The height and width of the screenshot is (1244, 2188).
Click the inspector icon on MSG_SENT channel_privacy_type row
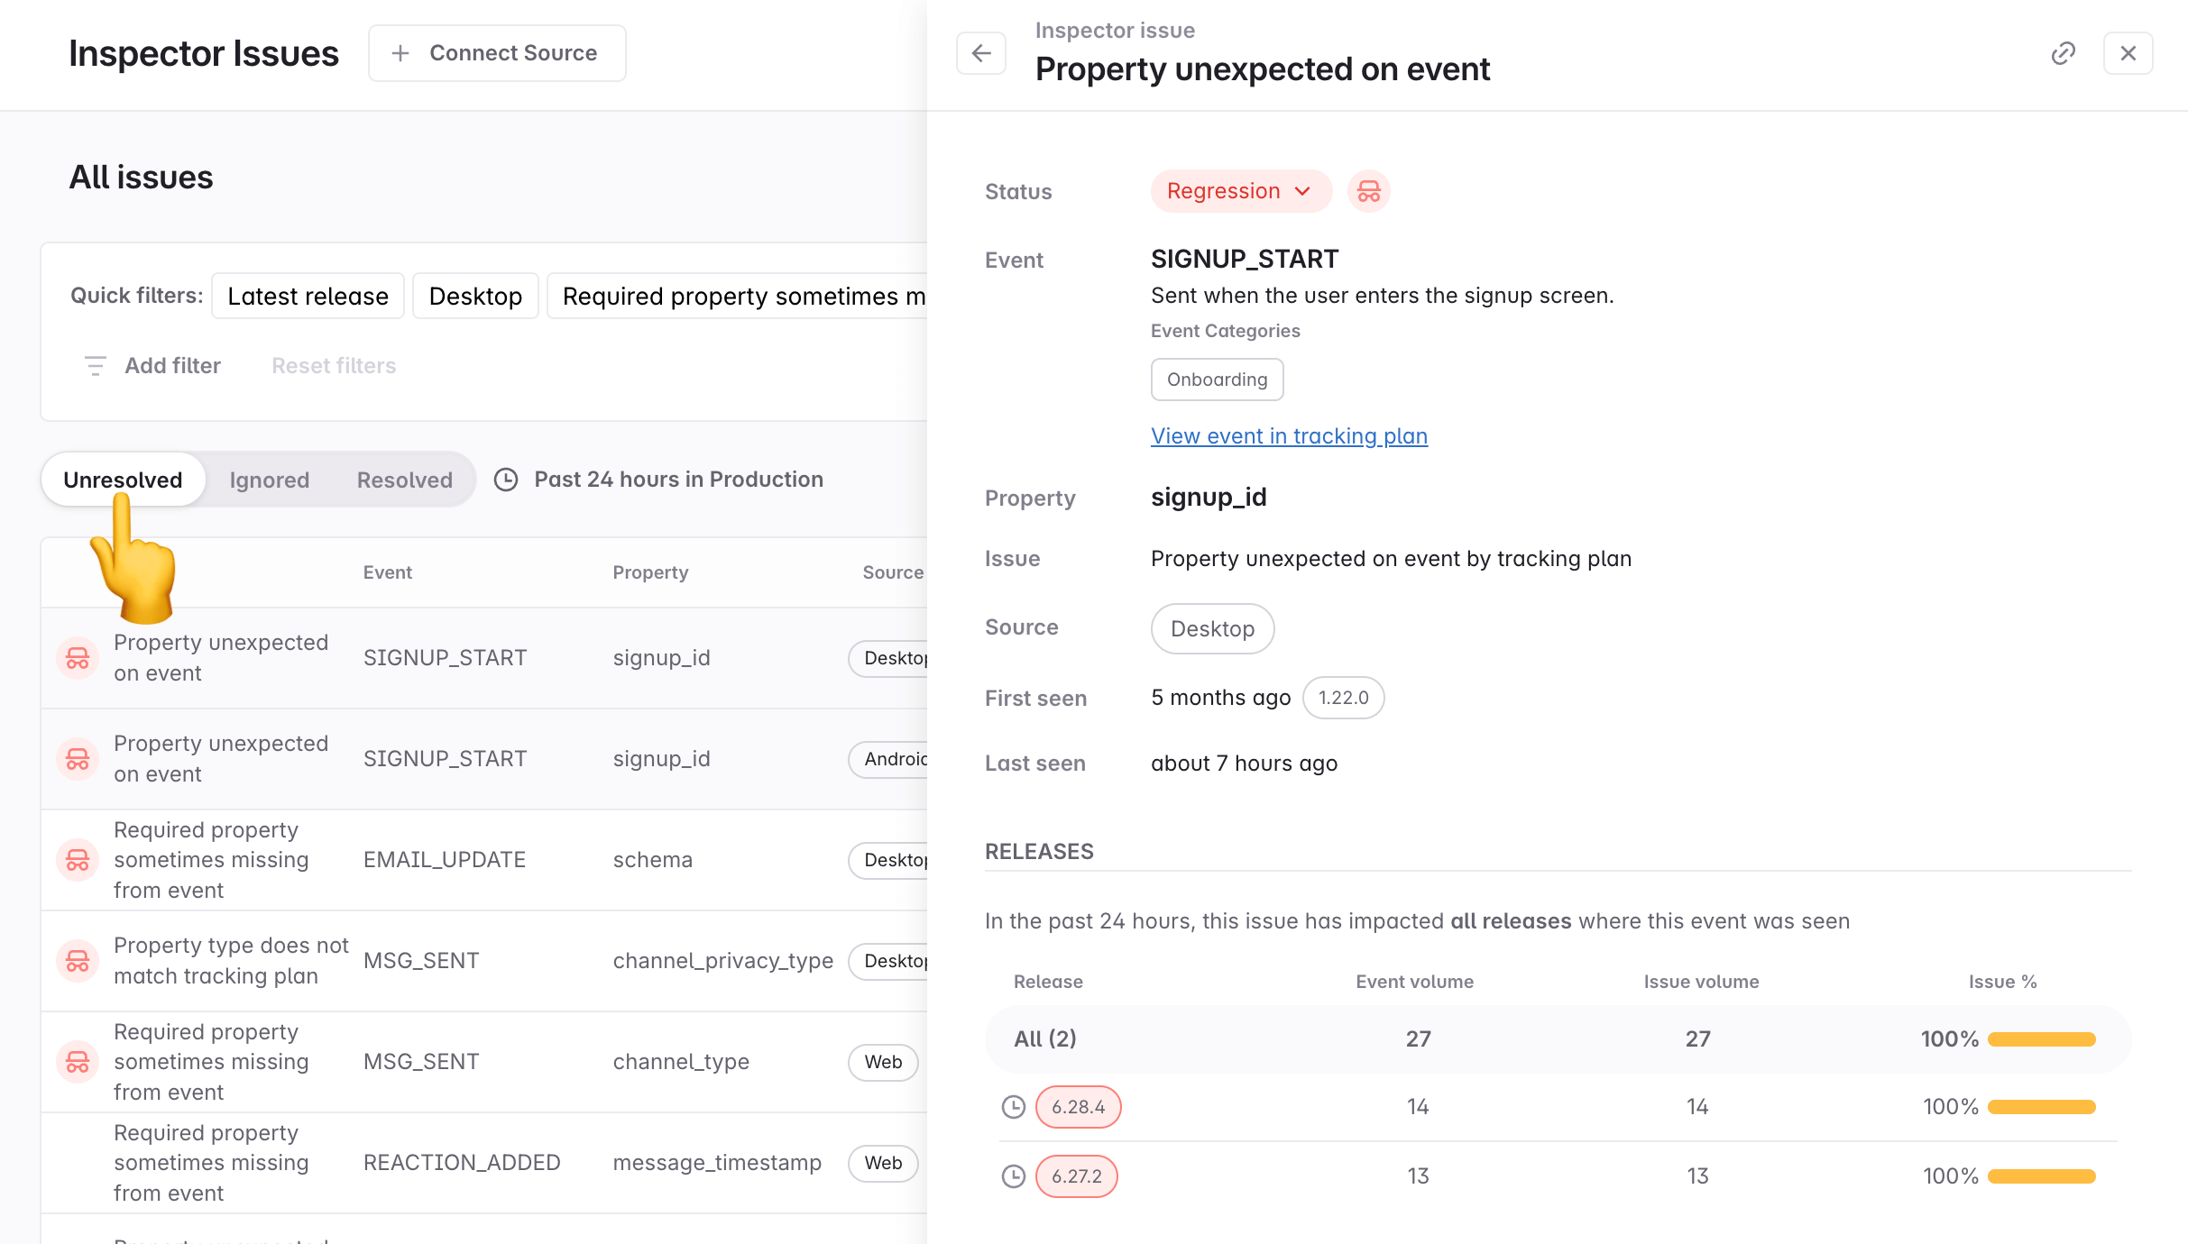78,961
